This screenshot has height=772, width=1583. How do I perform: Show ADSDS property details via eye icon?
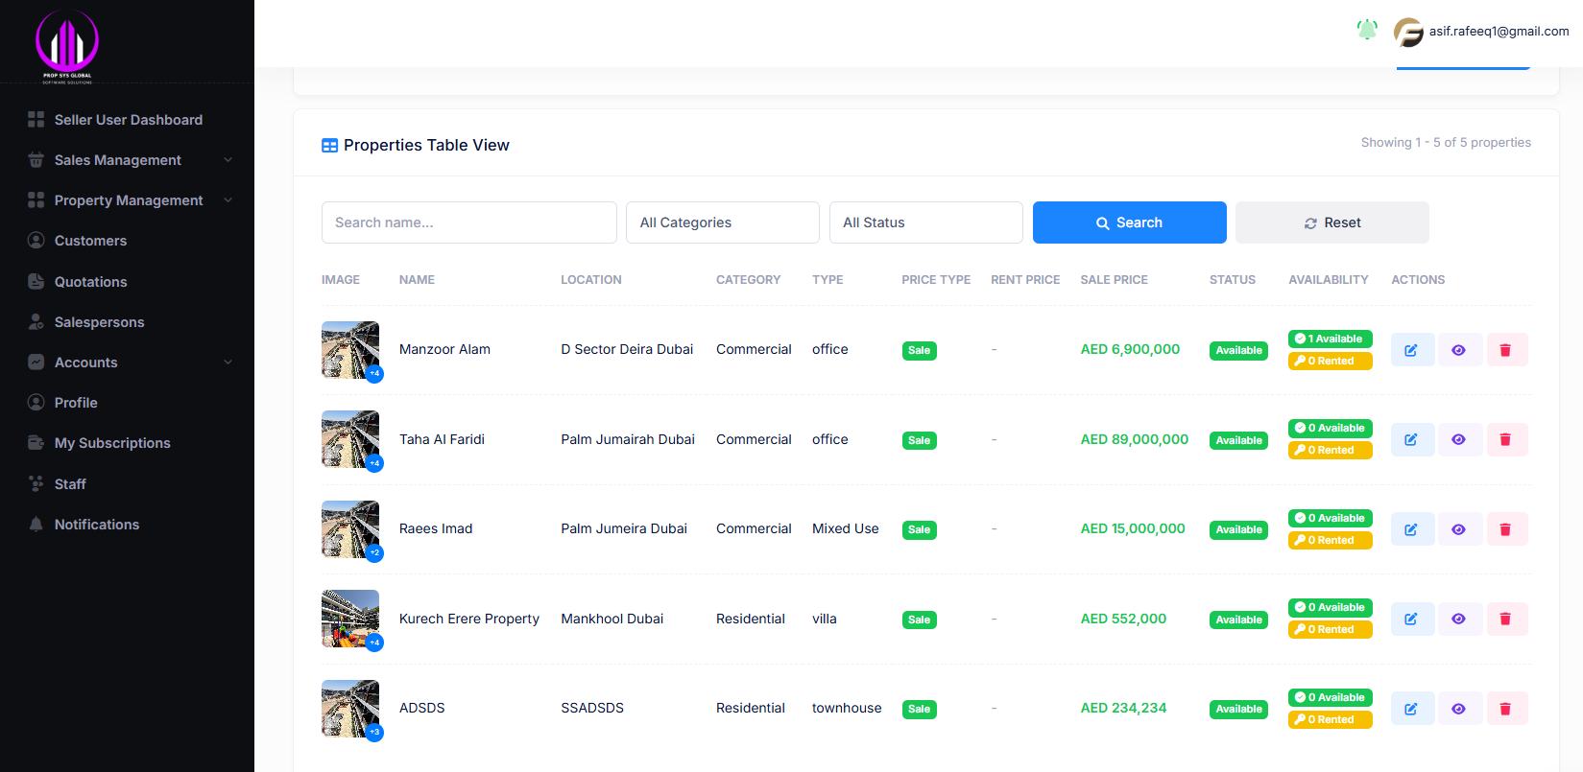pyautogui.click(x=1458, y=709)
